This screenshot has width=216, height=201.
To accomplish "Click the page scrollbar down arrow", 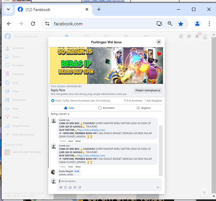I will click(214, 196).
